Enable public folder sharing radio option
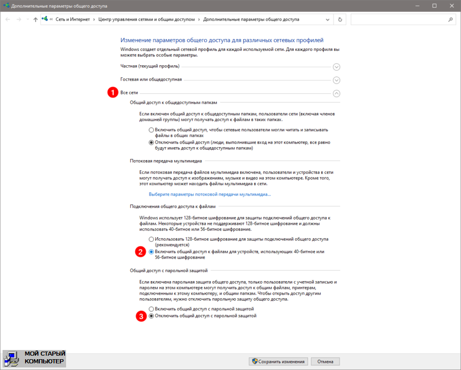Image resolution: width=461 pixels, height=370 pixels. click(x=151, y=130)
